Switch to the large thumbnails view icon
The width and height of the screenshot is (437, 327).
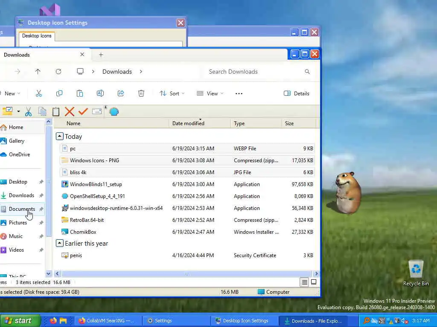tap(314, 282)
